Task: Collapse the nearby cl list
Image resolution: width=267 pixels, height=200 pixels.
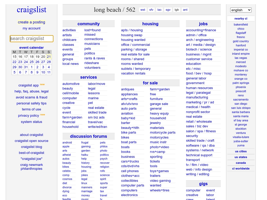Action: click(241, 18)
